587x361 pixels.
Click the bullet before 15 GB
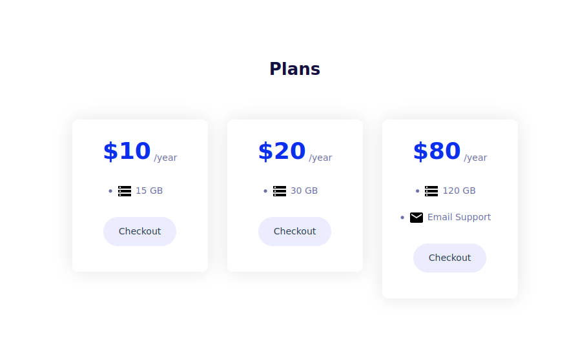point(110,191)
